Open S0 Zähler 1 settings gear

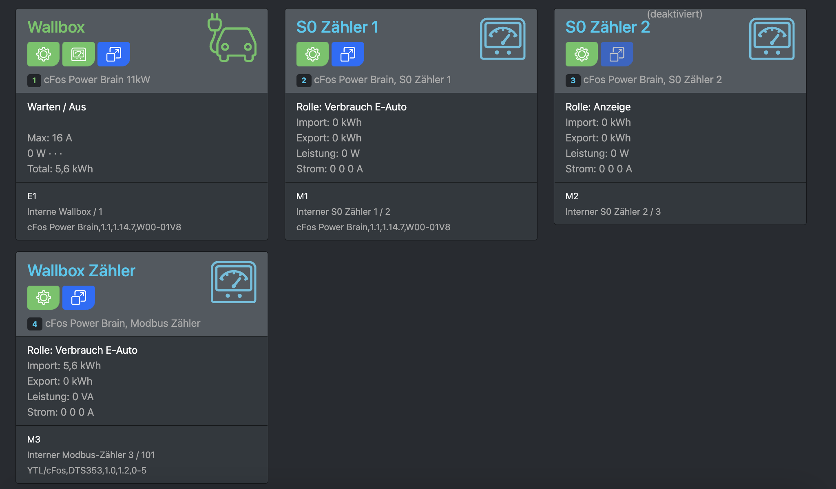(x=312, y=54)
